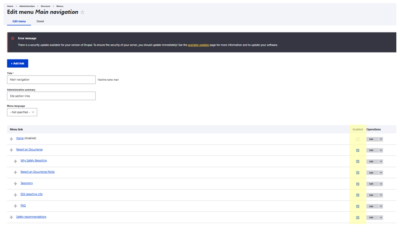Click the Administrative summary text field

[51, 96]
